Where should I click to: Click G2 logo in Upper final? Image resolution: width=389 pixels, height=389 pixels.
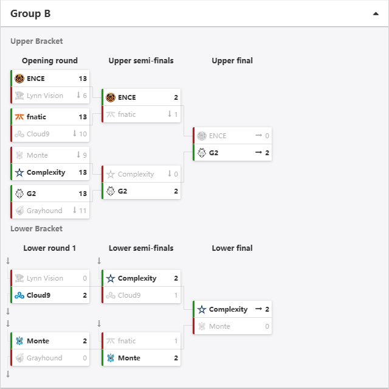tap(202, 153)
